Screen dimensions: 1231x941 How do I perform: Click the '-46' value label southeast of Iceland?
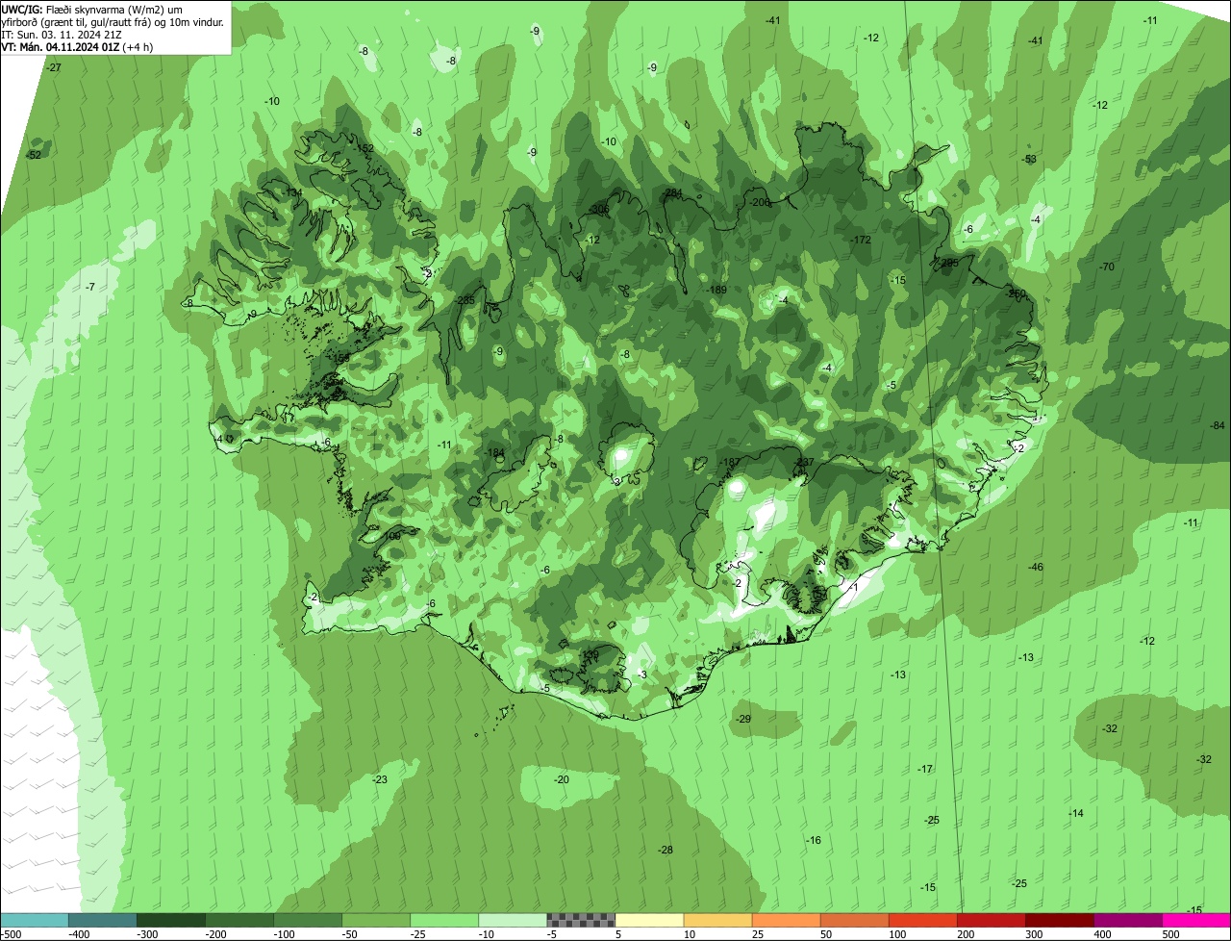click(1035, 568)
